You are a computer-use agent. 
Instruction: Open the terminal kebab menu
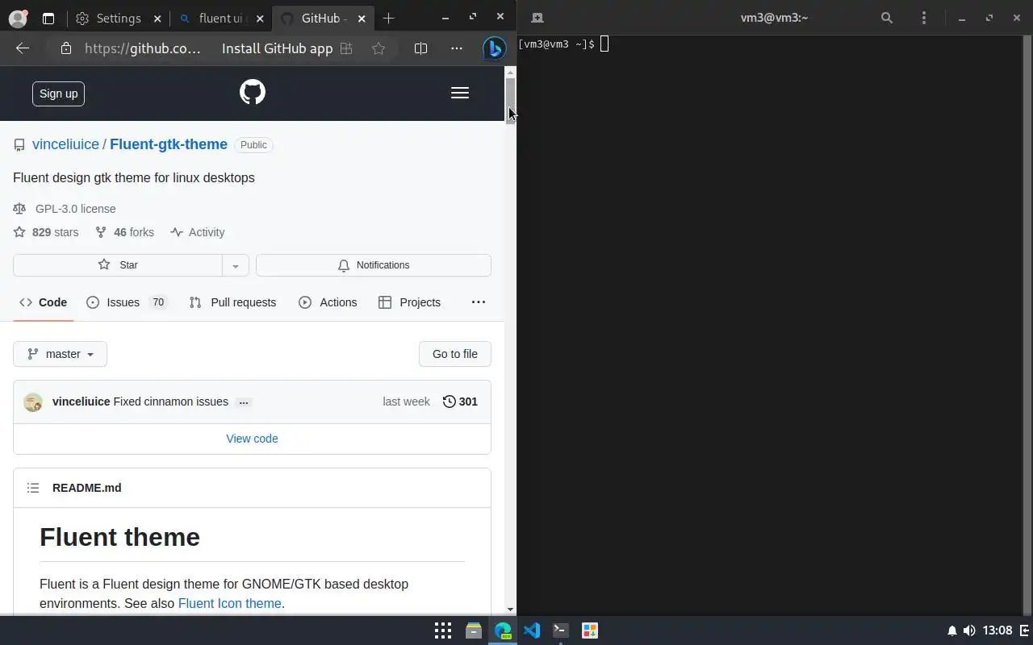[x=924, y=18]
